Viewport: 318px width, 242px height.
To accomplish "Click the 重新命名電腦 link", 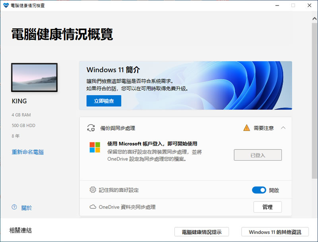I will click(x=27, y=152).
